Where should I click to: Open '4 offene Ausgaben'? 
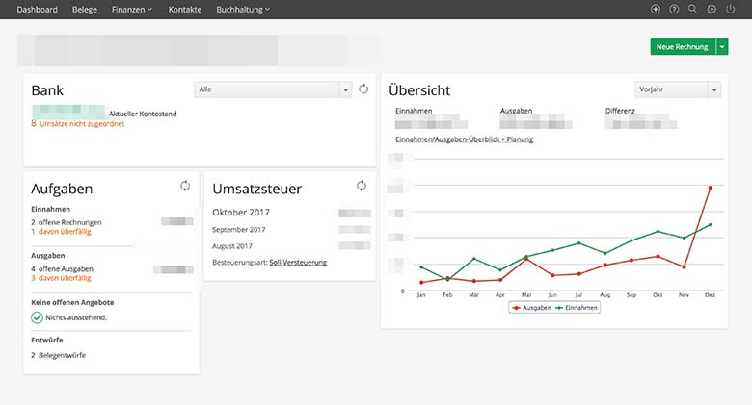click(x=63, y=269)
